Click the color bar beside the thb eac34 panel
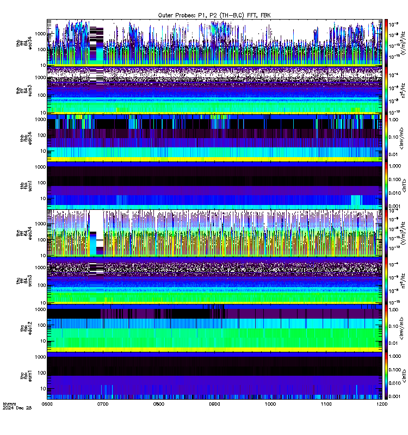This screenshot has width=408, height=435. coord(386,42)
